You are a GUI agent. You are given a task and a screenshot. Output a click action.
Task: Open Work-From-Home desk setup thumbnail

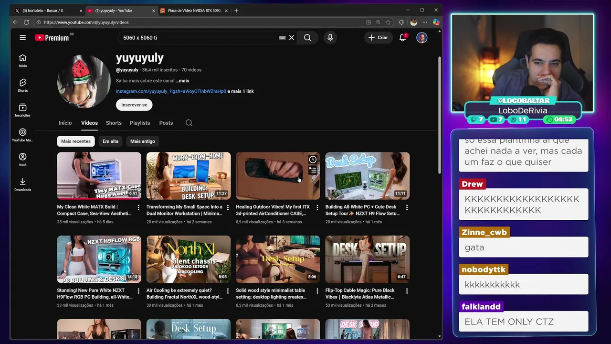pyautogui.click(x=189, y=175)
